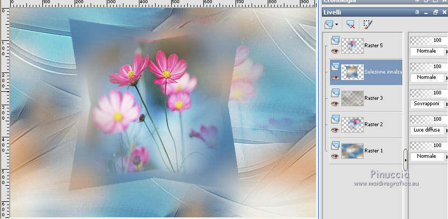448x219 pixels.
Task: Click the raster layer type icon of Raster 5
Action: 335,40
